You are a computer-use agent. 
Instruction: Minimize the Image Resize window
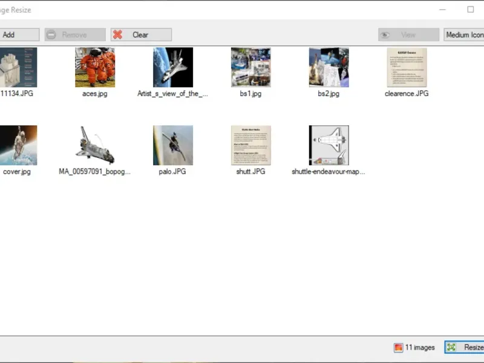[442, 10]
